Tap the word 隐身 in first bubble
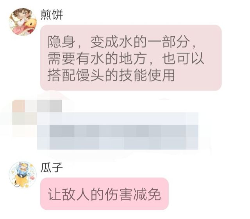The image size is (250, 219). (62, 42)
